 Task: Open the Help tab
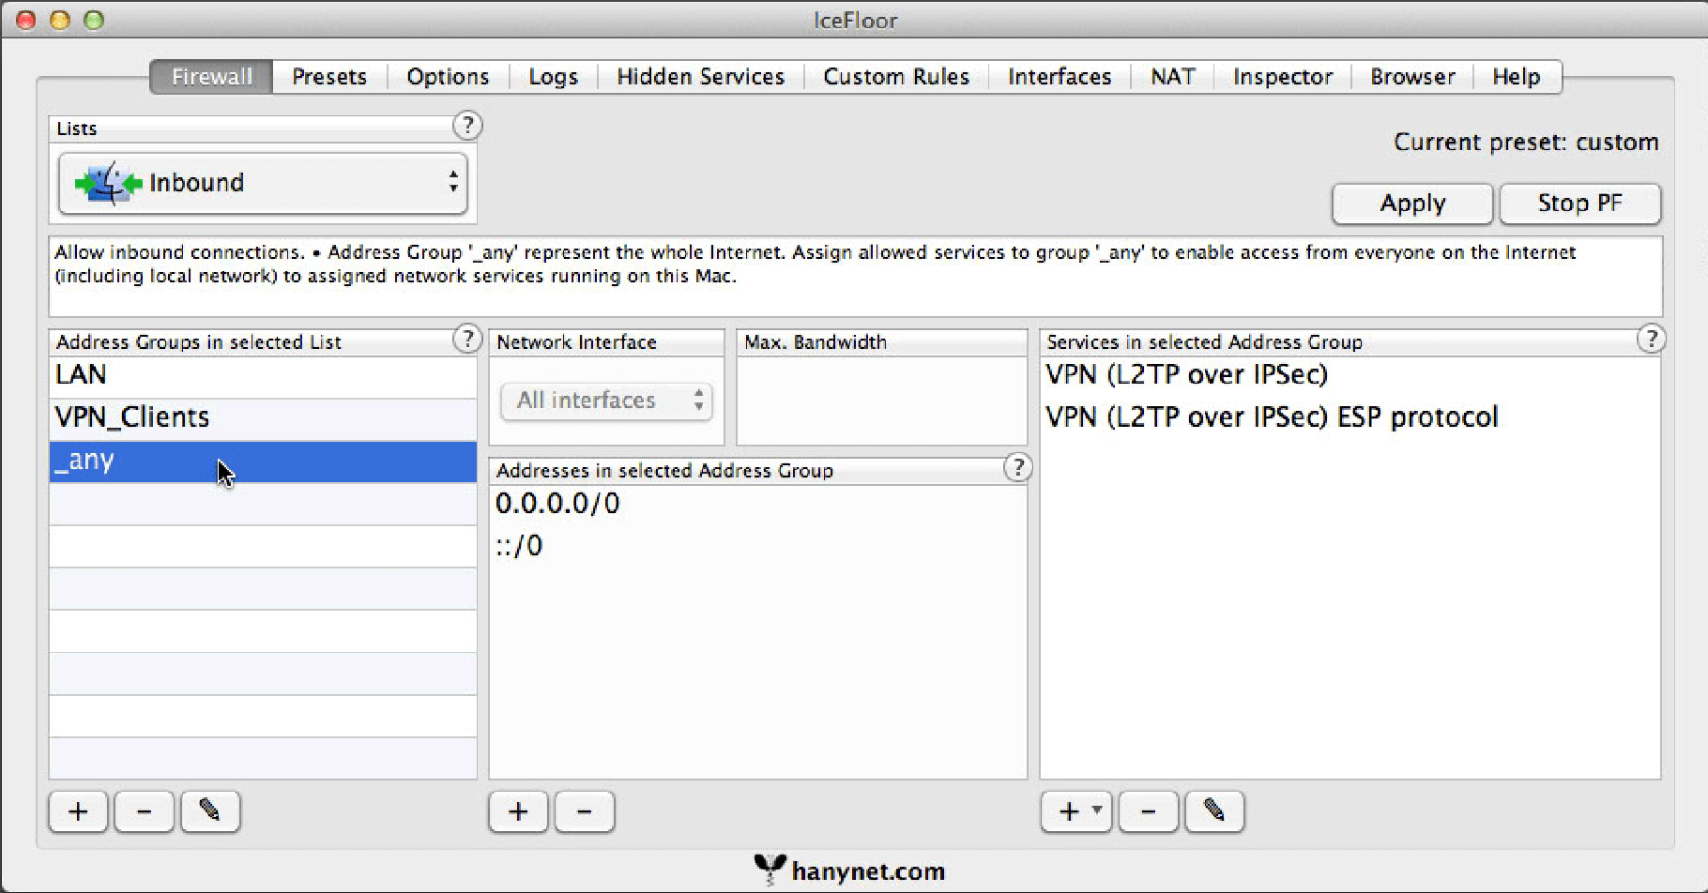click(x=1517, y=76)
